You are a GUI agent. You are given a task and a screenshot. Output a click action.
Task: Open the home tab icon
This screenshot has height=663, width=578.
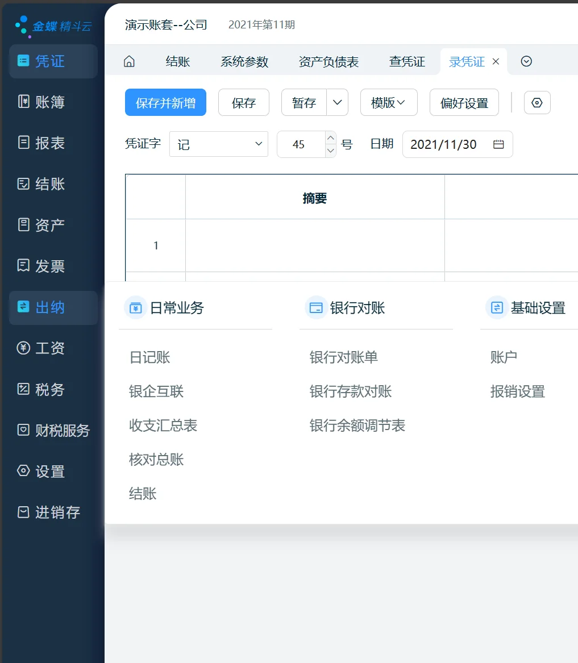tap(129, 61)
